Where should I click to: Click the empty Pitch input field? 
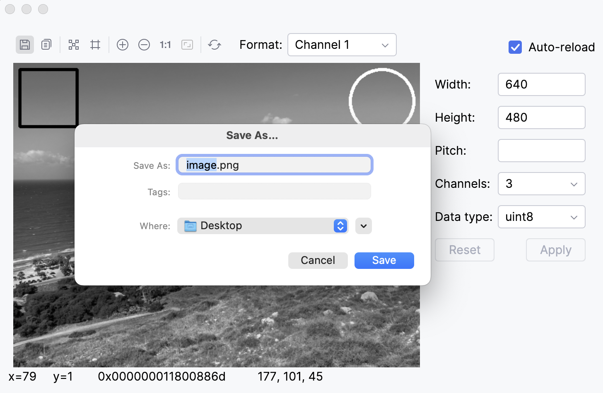click(541, 151)
